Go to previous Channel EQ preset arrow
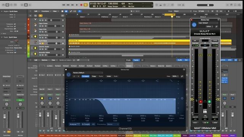 coord(74,76)
